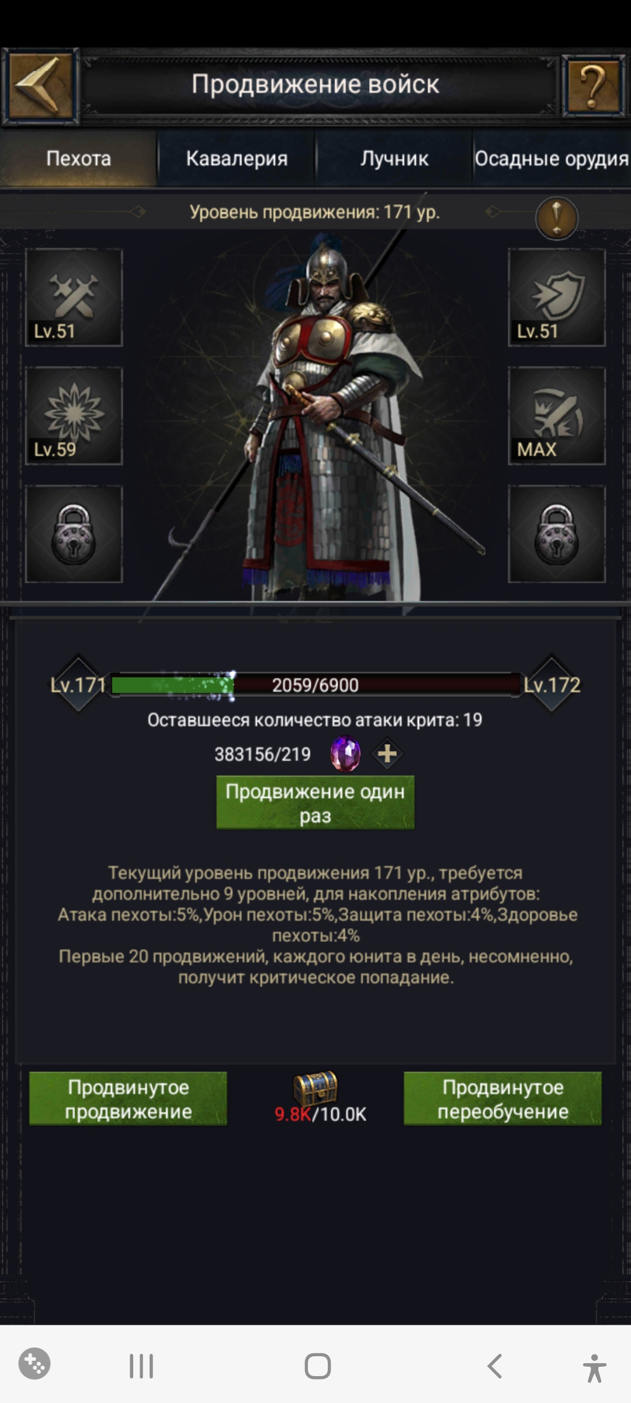The height and width of the screenshot is (1403, 631).
Task: Open the question mark help icon
Action: (594, 86)
